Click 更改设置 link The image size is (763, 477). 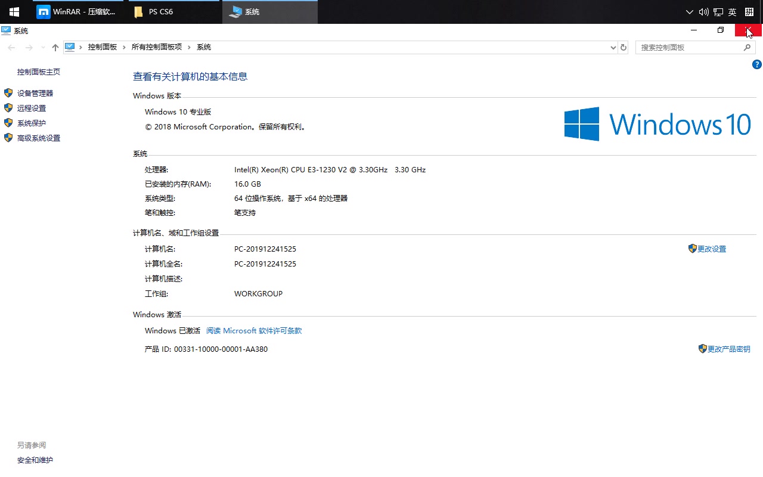712,249
